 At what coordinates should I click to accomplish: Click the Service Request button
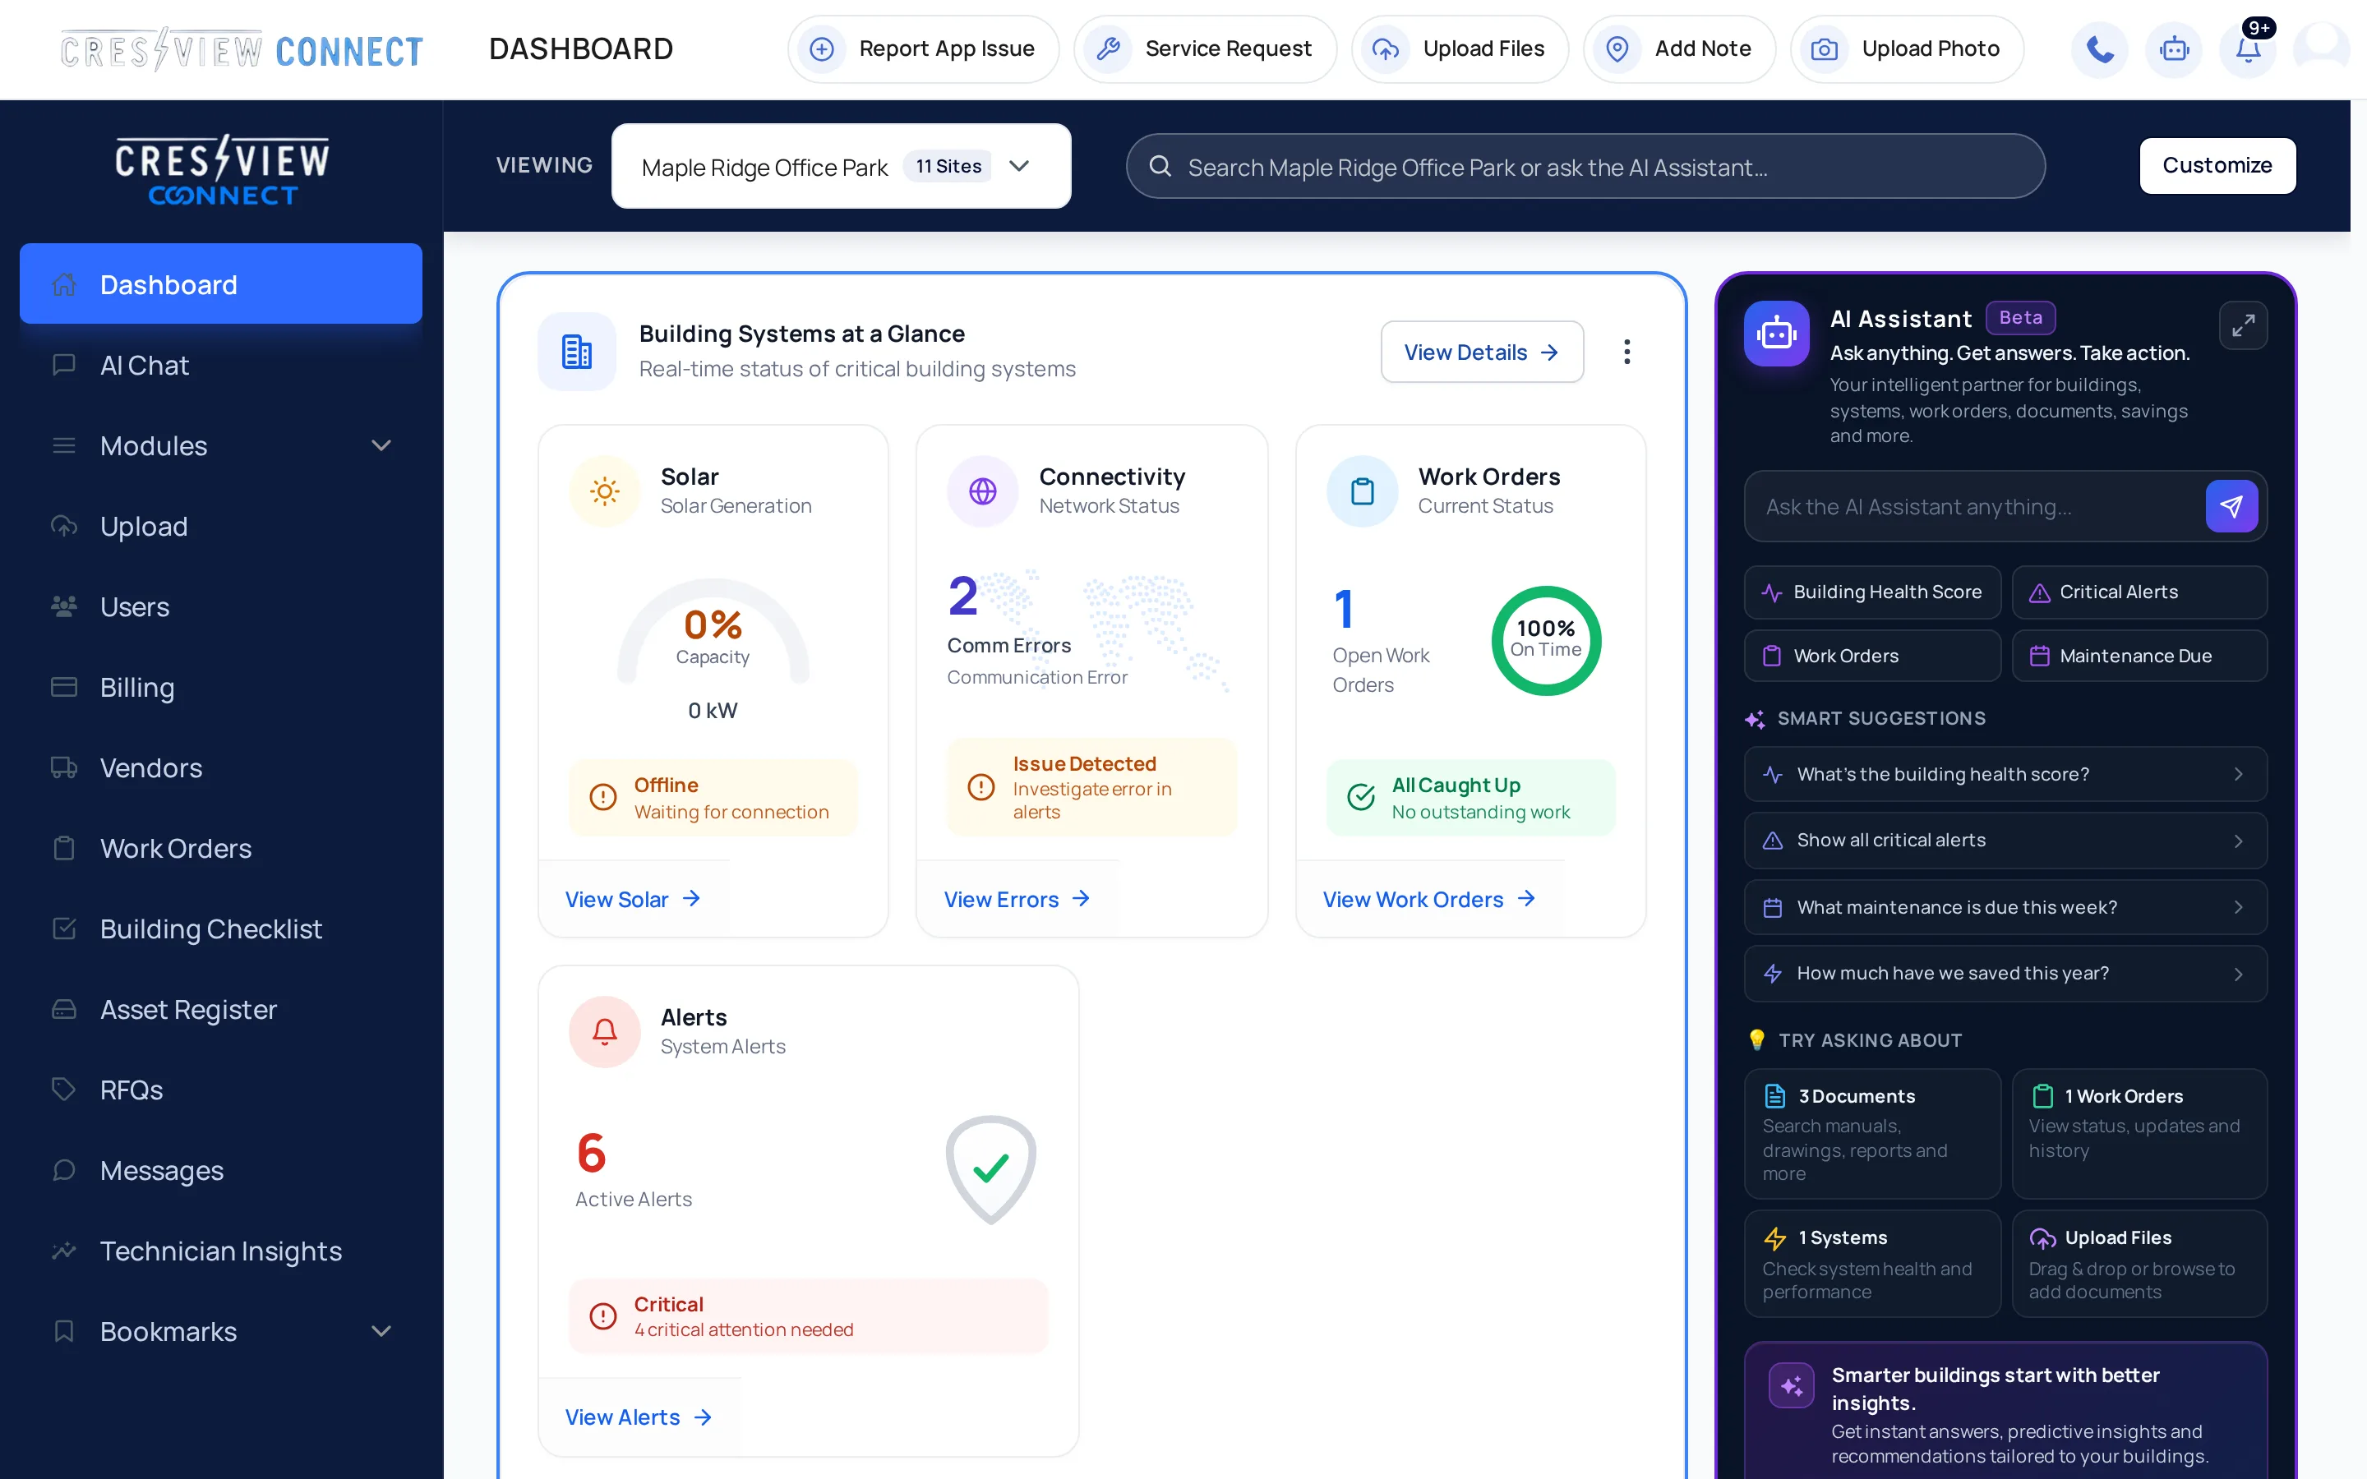(x=1205, y=49)
